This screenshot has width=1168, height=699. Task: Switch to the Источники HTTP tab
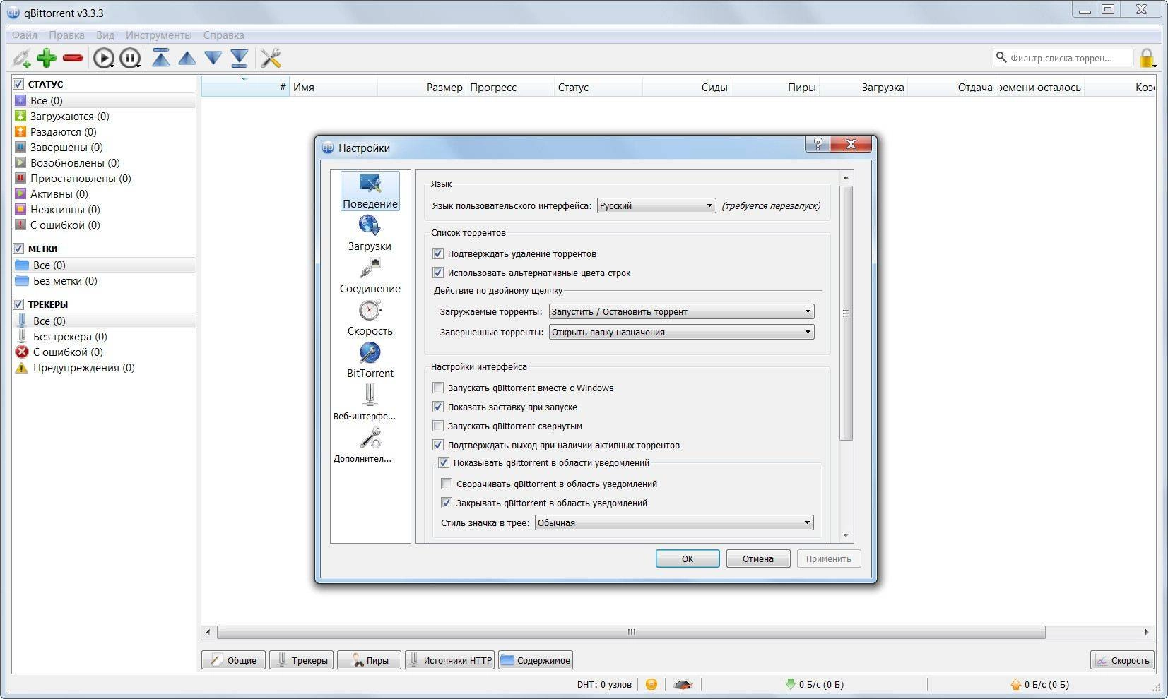point(450,660)
